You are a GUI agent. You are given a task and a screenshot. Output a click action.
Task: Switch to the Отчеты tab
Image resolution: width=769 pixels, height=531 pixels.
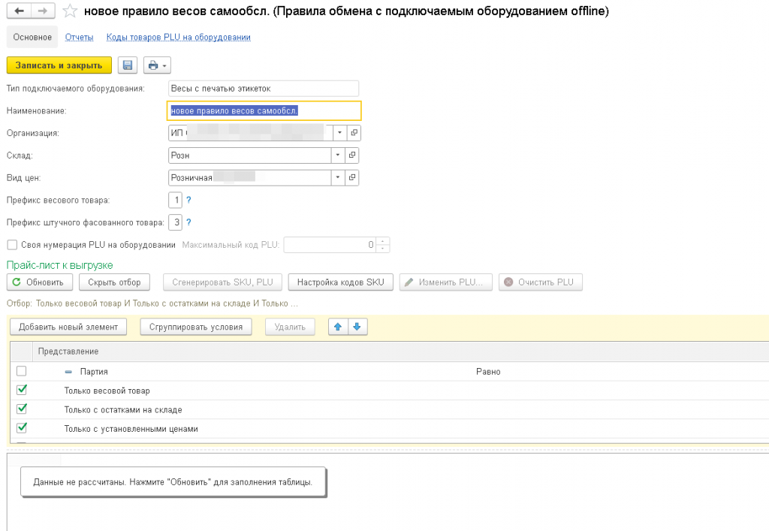point(79,37)
